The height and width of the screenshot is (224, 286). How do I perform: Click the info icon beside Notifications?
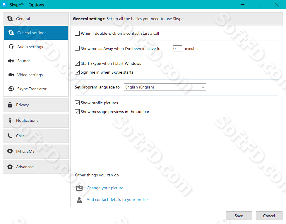(x=10, y=120)
